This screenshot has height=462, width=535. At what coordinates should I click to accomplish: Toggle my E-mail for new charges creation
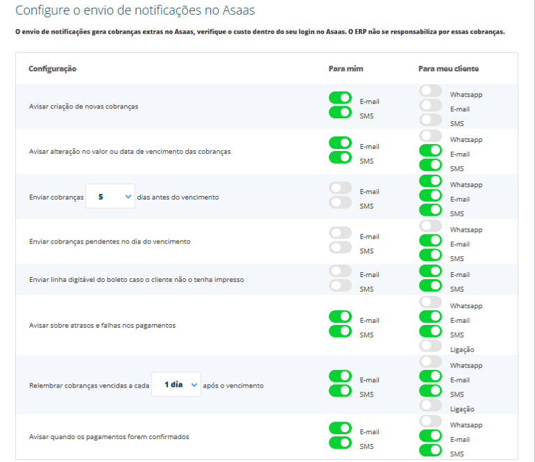pyautogui.click(x=340, y=98)
